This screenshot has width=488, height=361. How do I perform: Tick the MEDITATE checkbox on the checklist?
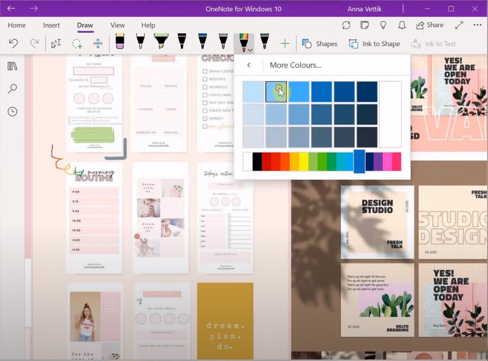205,79
